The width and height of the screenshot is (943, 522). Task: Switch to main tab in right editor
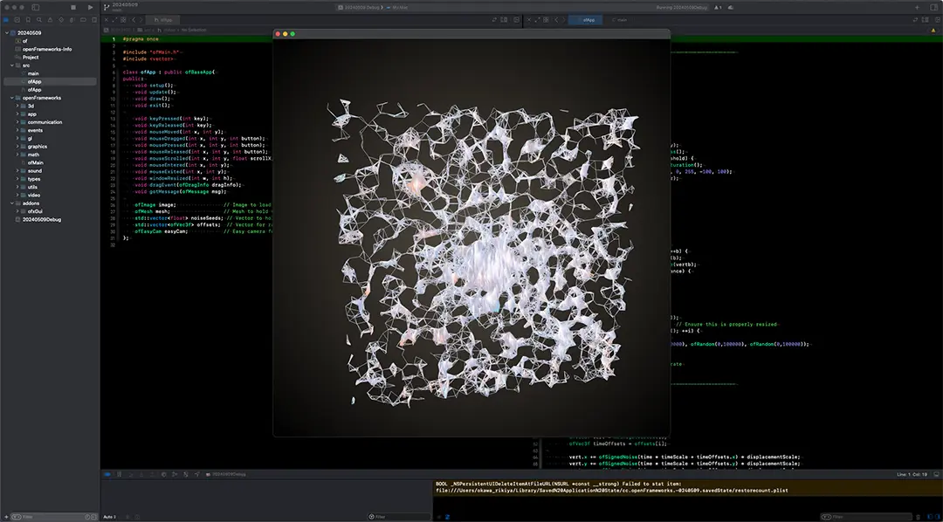[x=619, y=20]
